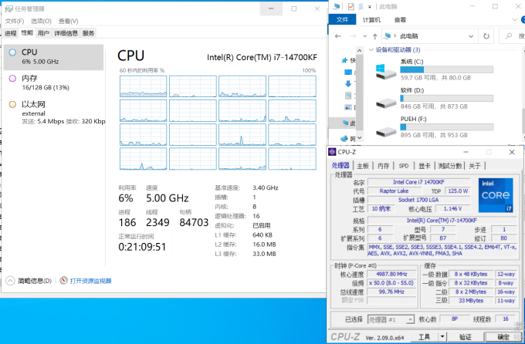525x344 pixels.
Task: Click navigation pane scrollbar up arrow
Action: tap(359, 51)
